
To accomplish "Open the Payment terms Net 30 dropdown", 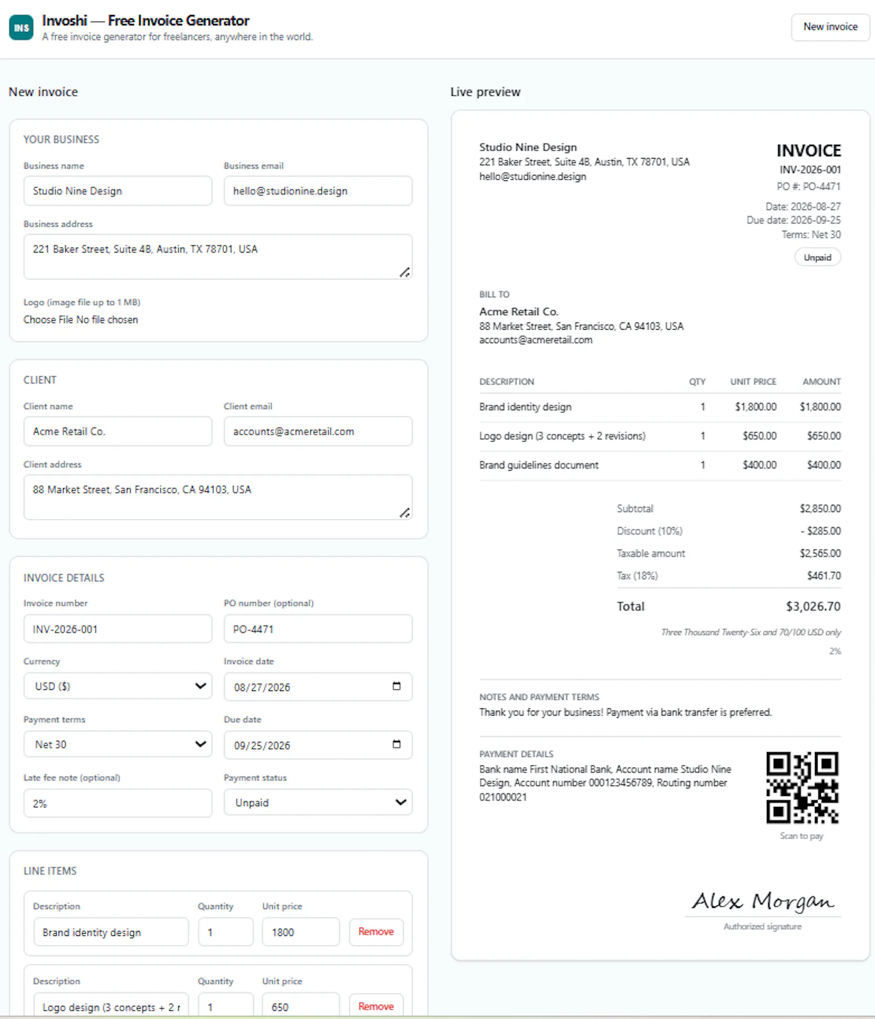I will coord(118,744).
